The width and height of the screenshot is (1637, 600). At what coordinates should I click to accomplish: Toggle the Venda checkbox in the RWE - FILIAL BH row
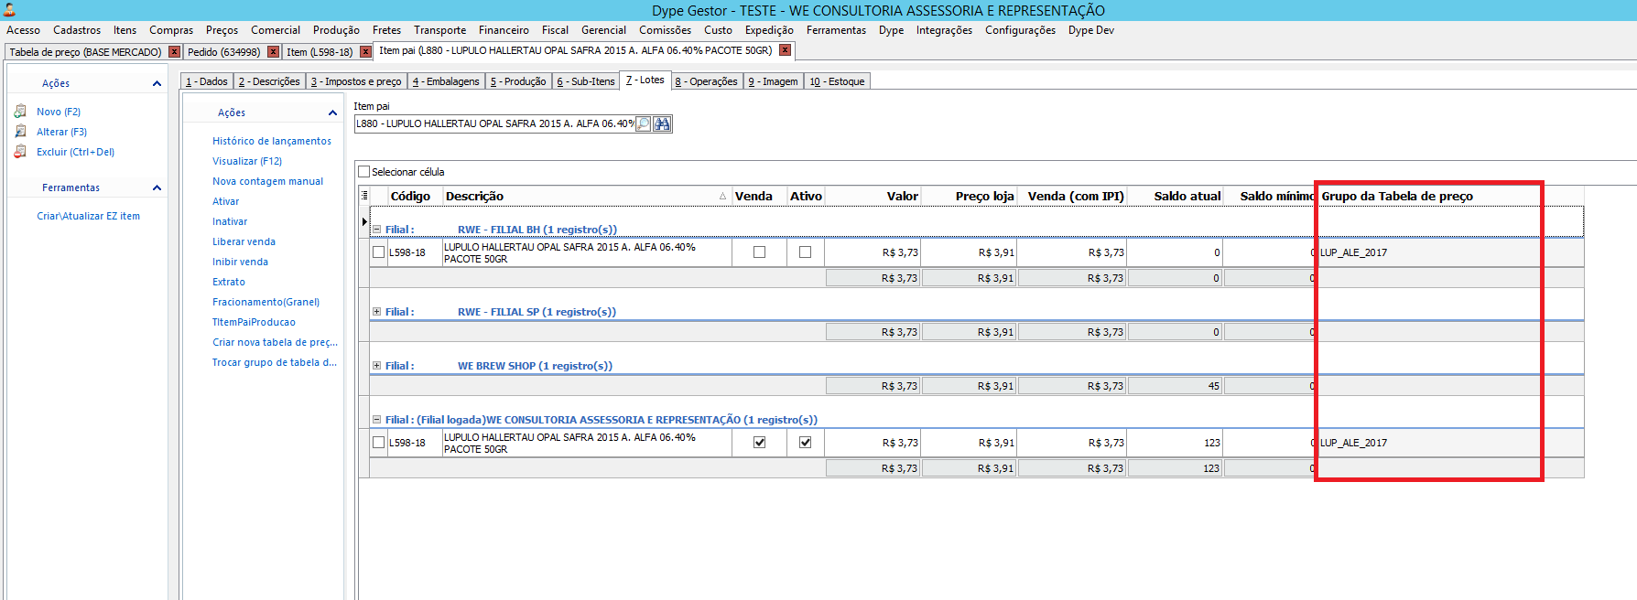(x=759, y=252)
